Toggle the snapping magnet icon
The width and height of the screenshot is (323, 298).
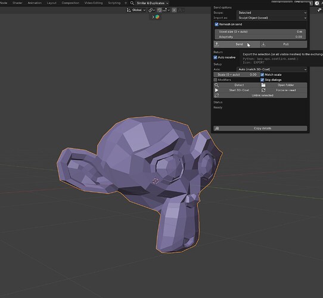[159, 10]
